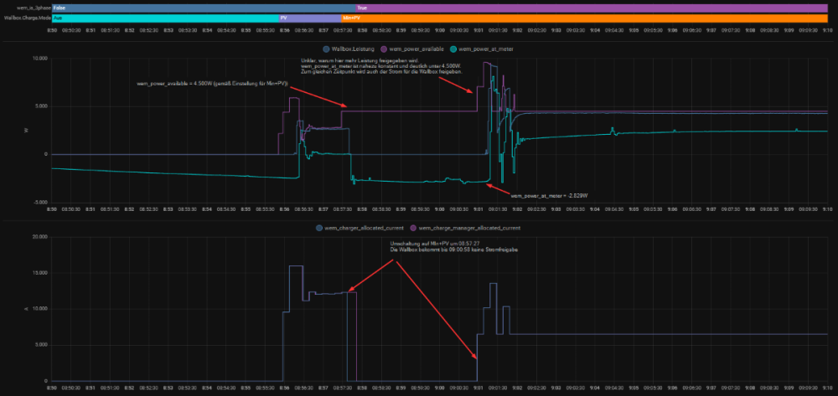Hide wem_charge_manager_allocated_current via legend label
Viewport: 838px width, 396px height.
[470, 228]
